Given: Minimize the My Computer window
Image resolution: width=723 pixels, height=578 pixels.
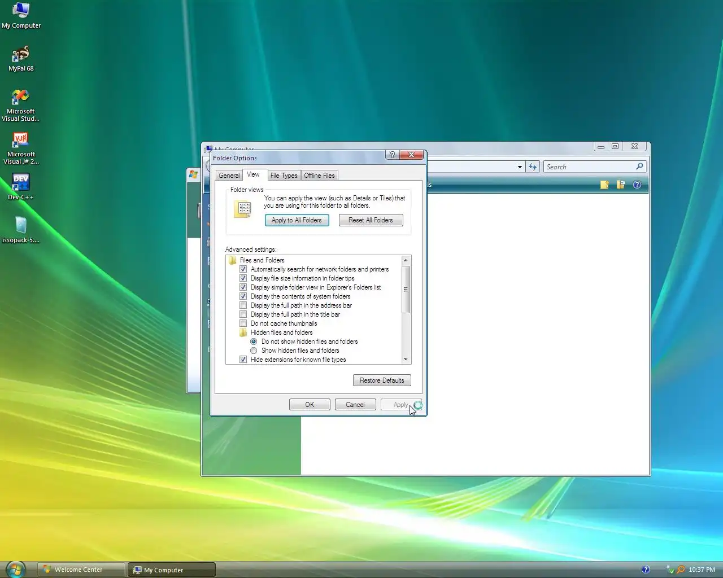Looking at the screenshot, I should click(601, 146).
